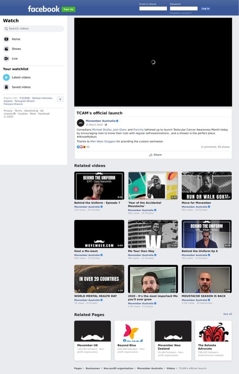The width and height of the screenshot is (239, 374).
Task: Open the Home icon in Watch sidebar
Action: tap(6, 39)
